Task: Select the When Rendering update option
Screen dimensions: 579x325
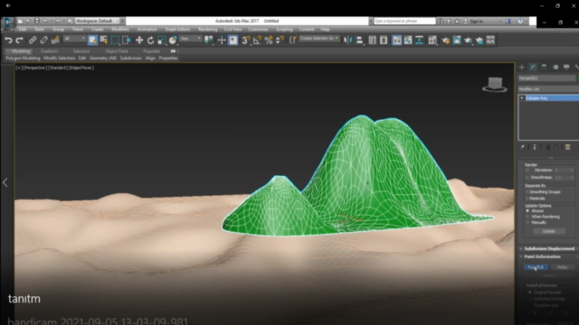Action: click(x=527, y=217)
